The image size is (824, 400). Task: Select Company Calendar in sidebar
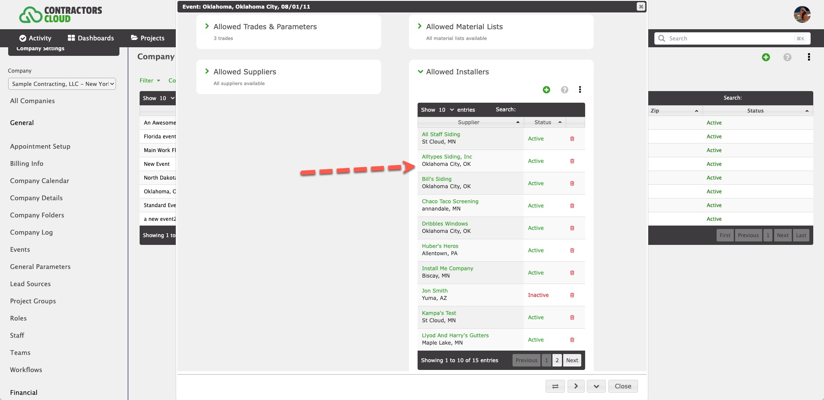click(x=40, y=181)
